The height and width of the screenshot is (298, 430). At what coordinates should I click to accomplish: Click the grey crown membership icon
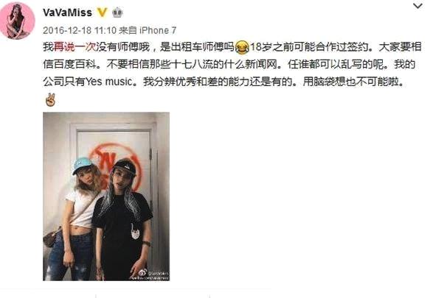[x=117, y=13]
